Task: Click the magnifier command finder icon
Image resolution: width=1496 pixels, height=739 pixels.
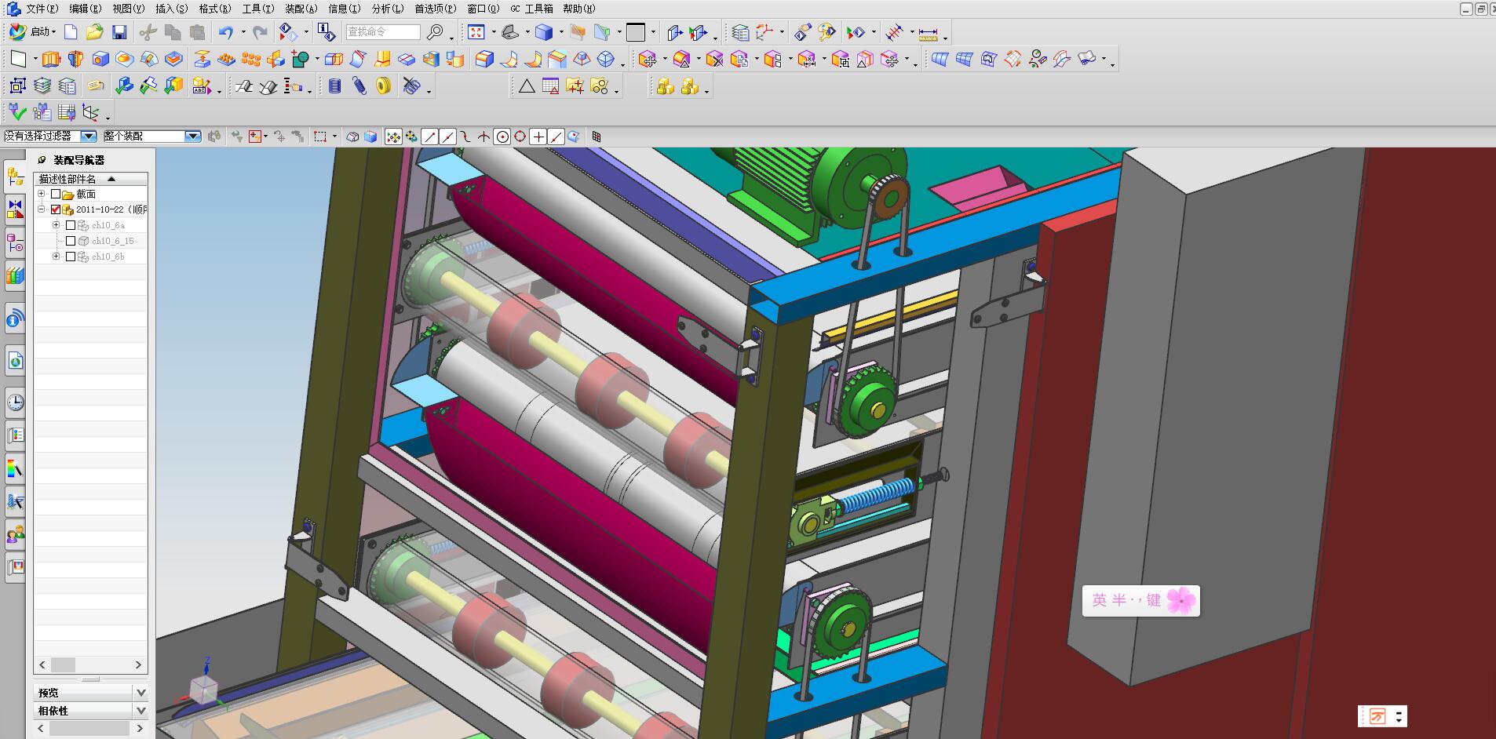Action: (x=435, y=32)
